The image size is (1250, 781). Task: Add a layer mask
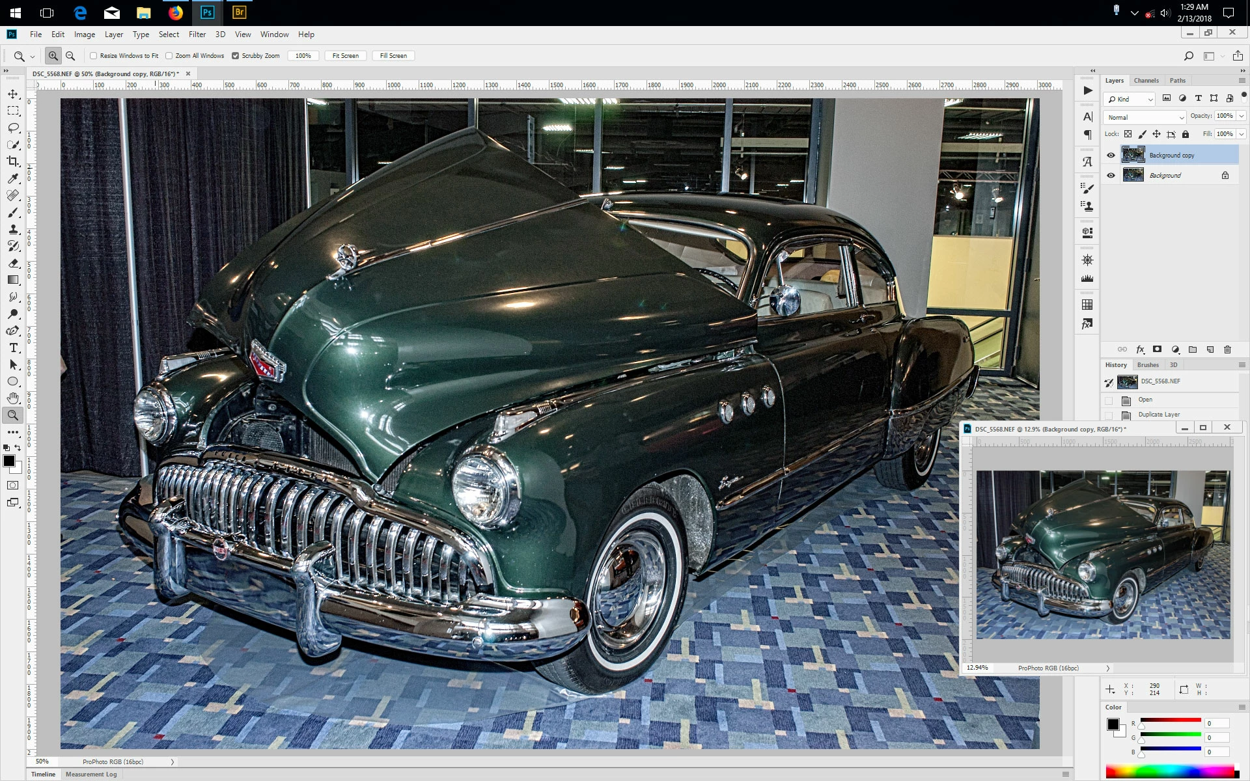click(x=1157, y=349)
